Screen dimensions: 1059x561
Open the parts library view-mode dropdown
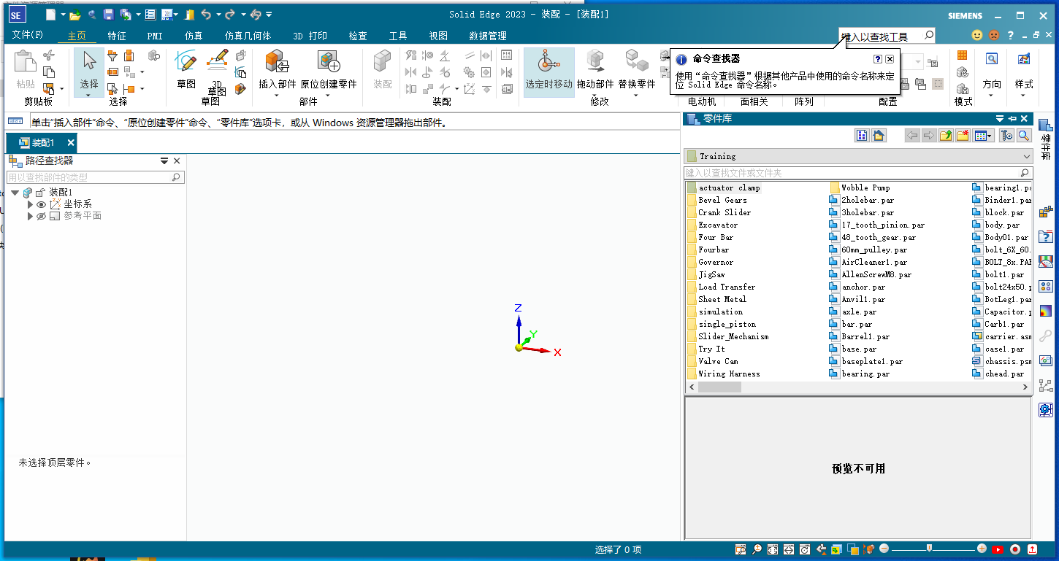[990, 135]
